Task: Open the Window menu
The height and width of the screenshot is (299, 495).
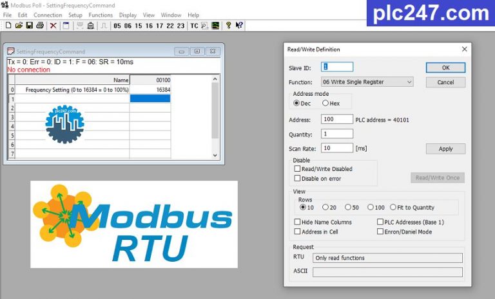Action: tap(171, 15)
